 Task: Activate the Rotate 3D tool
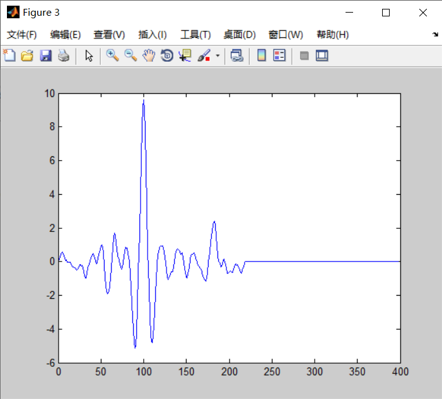tap(167, 55)
